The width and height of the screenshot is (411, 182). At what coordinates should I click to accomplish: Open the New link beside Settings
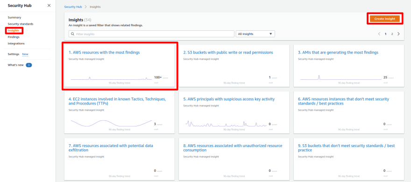point(25,54)
